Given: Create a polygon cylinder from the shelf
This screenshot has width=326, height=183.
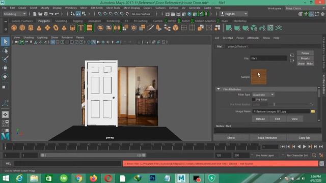Looking at the screenshot, I should (x=31, y=28).
